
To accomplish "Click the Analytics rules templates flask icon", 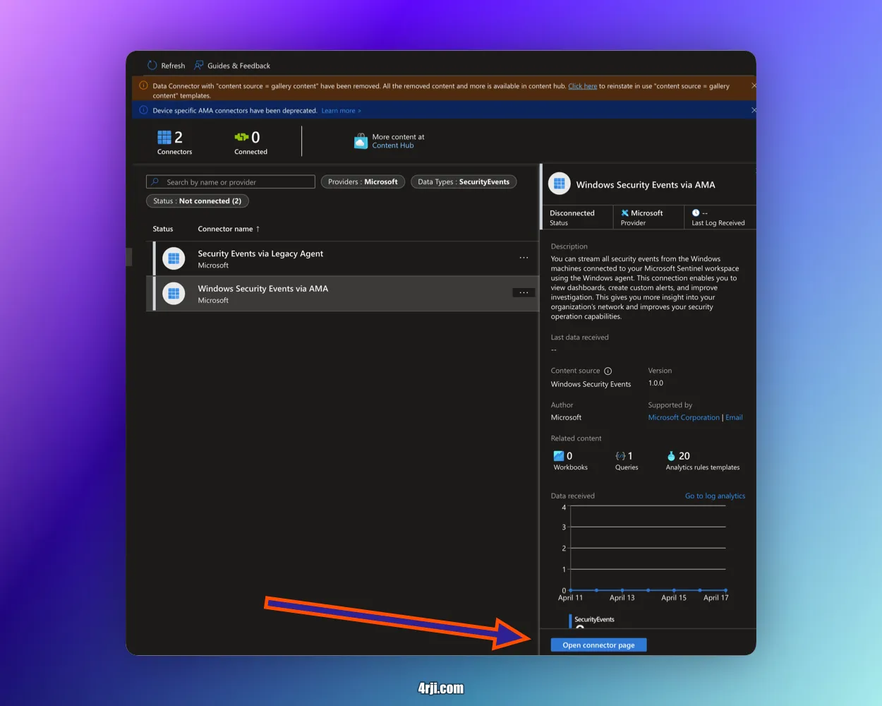I will 670,455.
